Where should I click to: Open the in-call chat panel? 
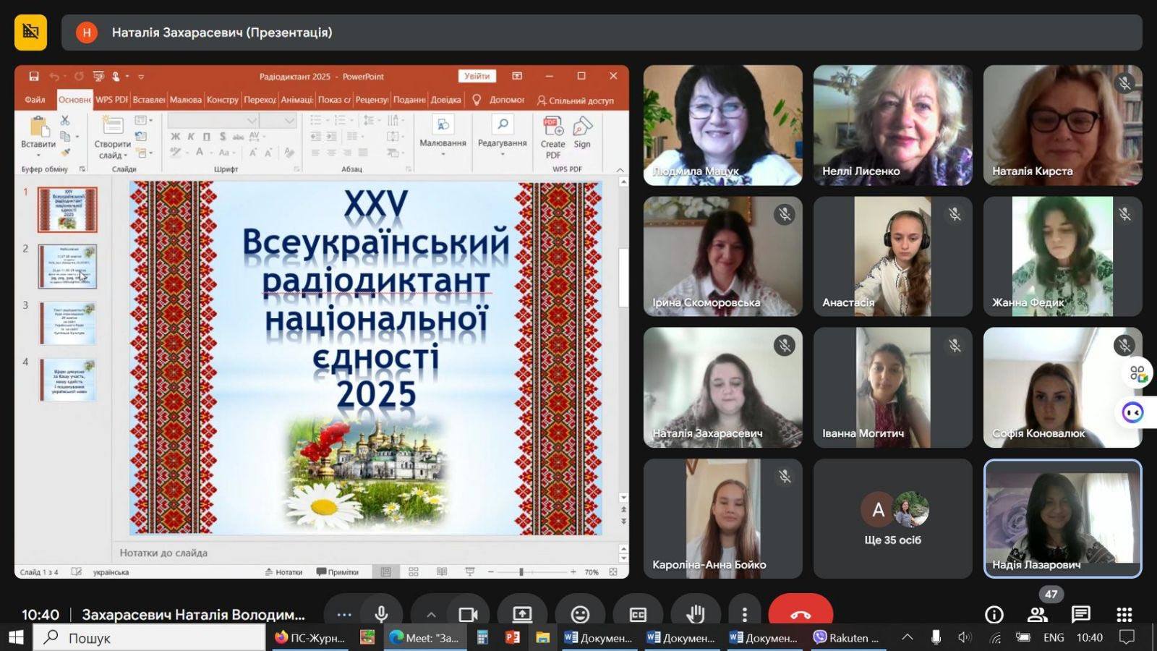[1081, 614]
